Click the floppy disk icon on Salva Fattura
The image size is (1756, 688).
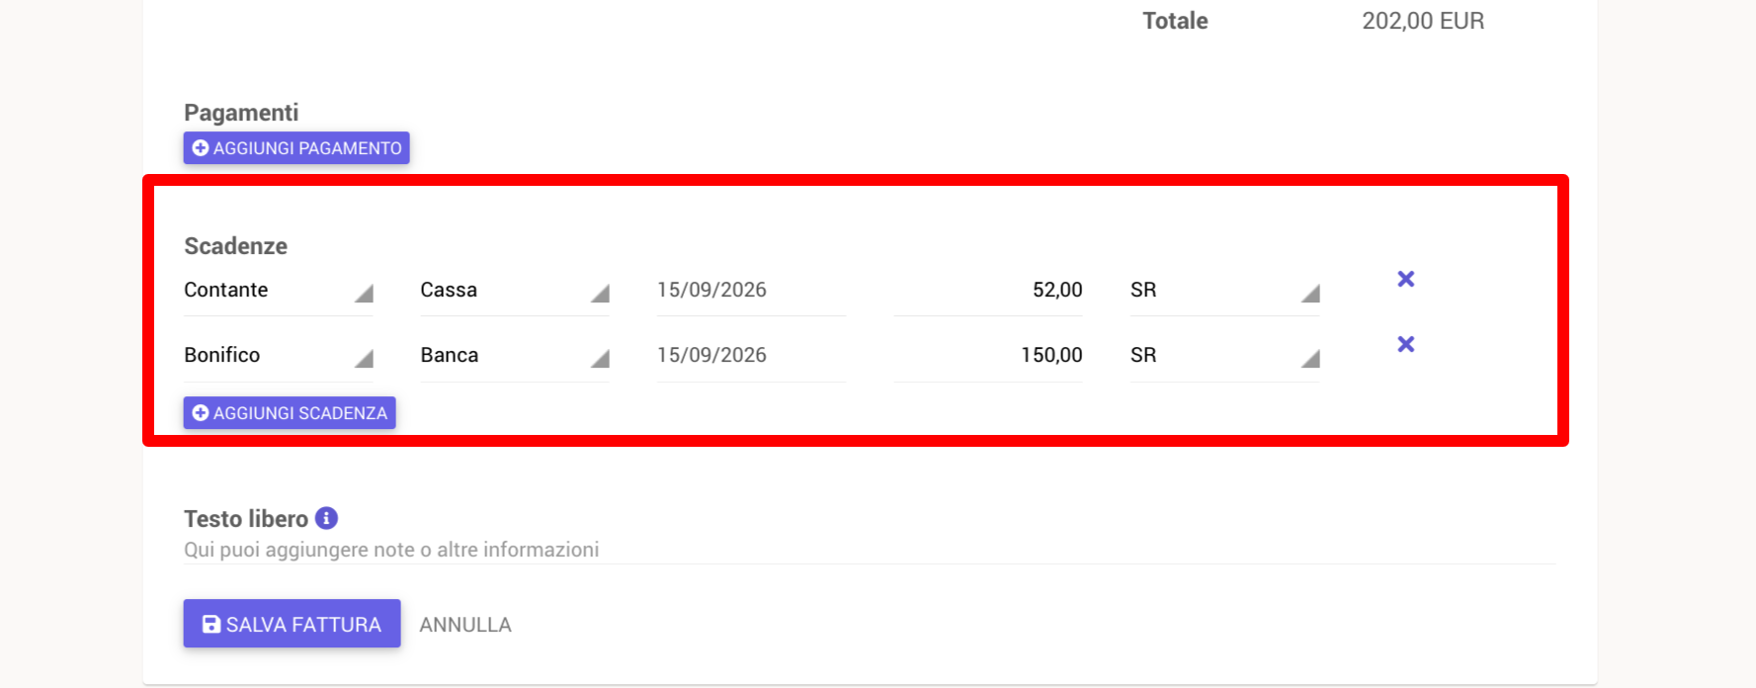[x=211, y=624]
